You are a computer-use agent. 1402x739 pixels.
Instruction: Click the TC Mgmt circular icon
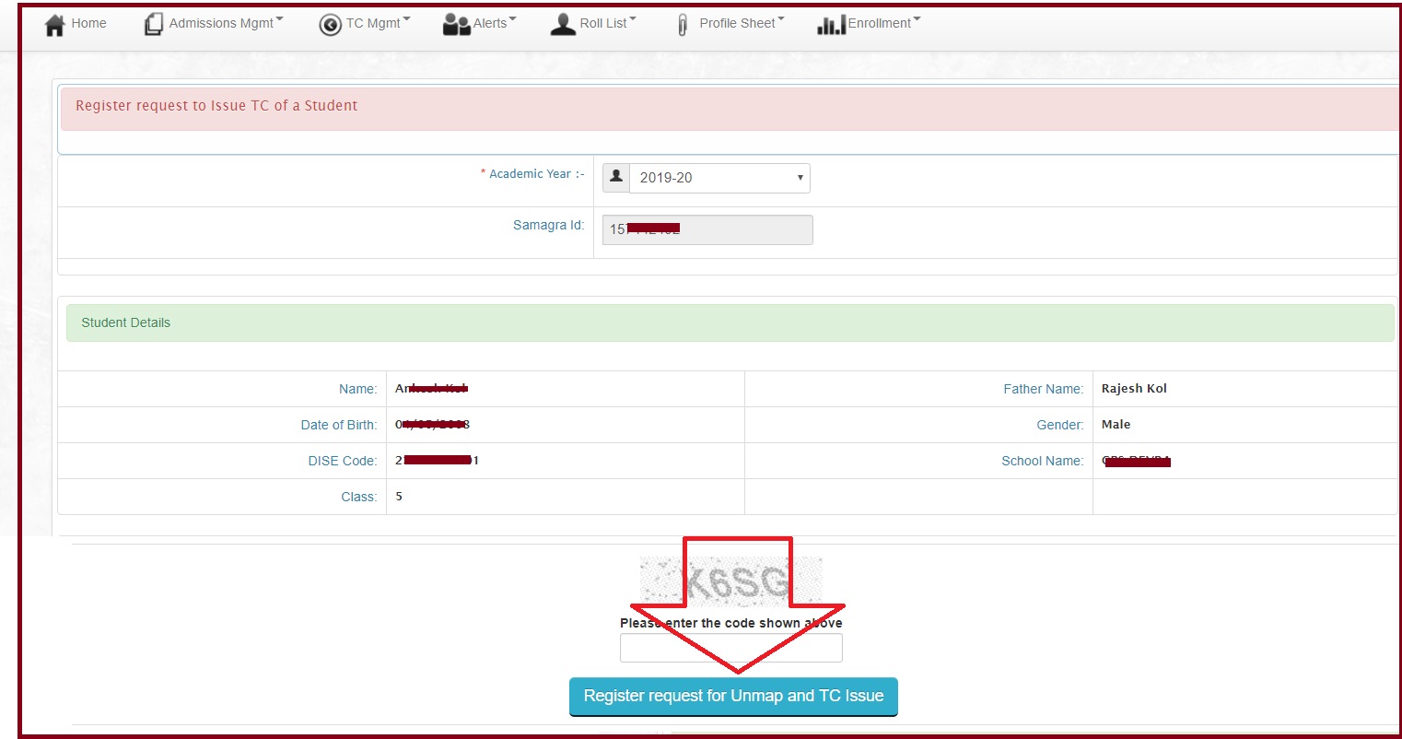330,25
